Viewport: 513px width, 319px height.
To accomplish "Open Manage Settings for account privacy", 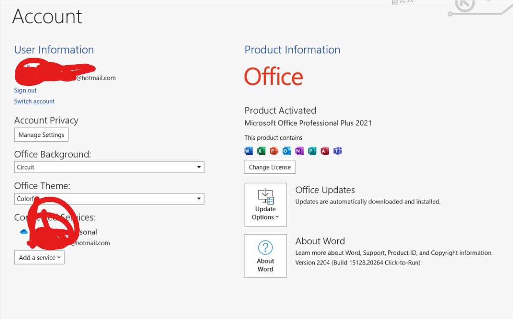I will tap(41, 135).
